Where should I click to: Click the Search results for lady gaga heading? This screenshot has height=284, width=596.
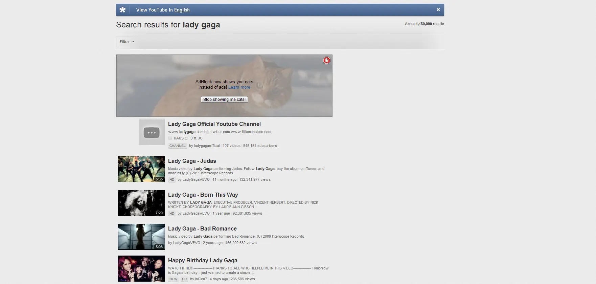point(168,25)
